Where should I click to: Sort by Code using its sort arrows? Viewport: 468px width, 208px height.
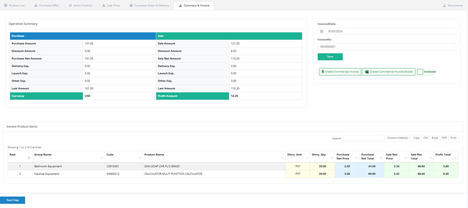pyautogui.click(x=140, y=158)
